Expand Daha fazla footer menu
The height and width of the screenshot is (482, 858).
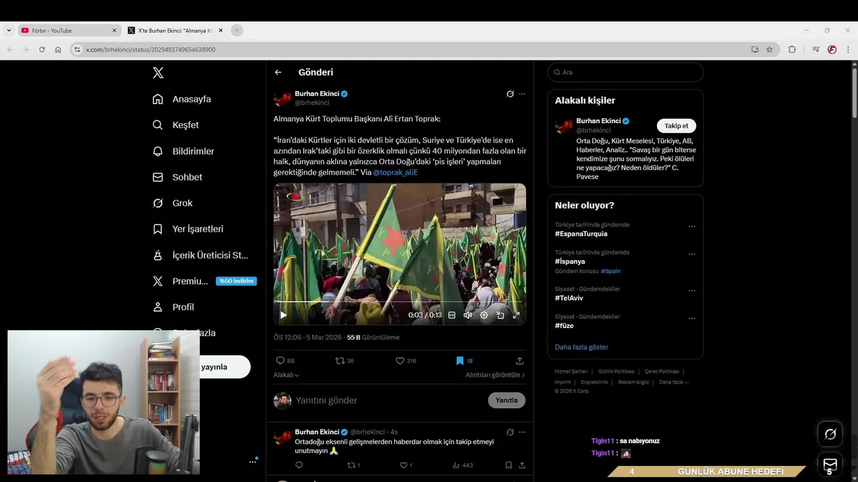[674, 382]
